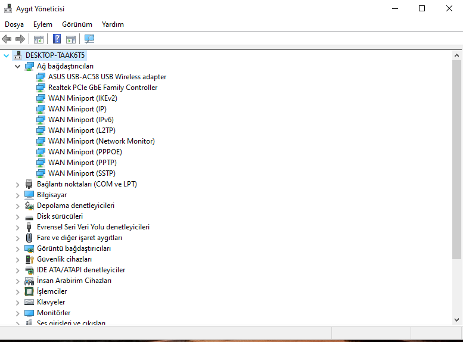Click the Monitörler screen icon
463x342 pixels.
[x=29, y=313]
